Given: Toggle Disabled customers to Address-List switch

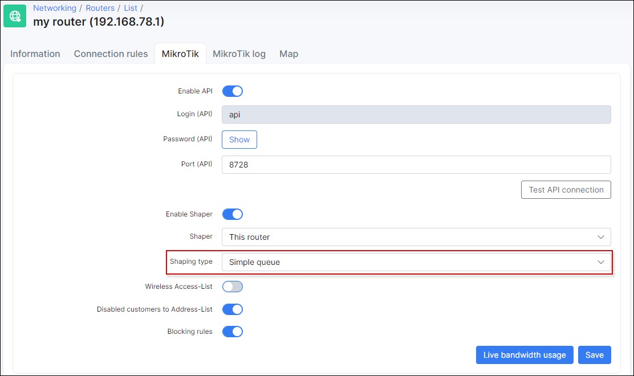Looking at the screenshot, I should click(233, 309).
